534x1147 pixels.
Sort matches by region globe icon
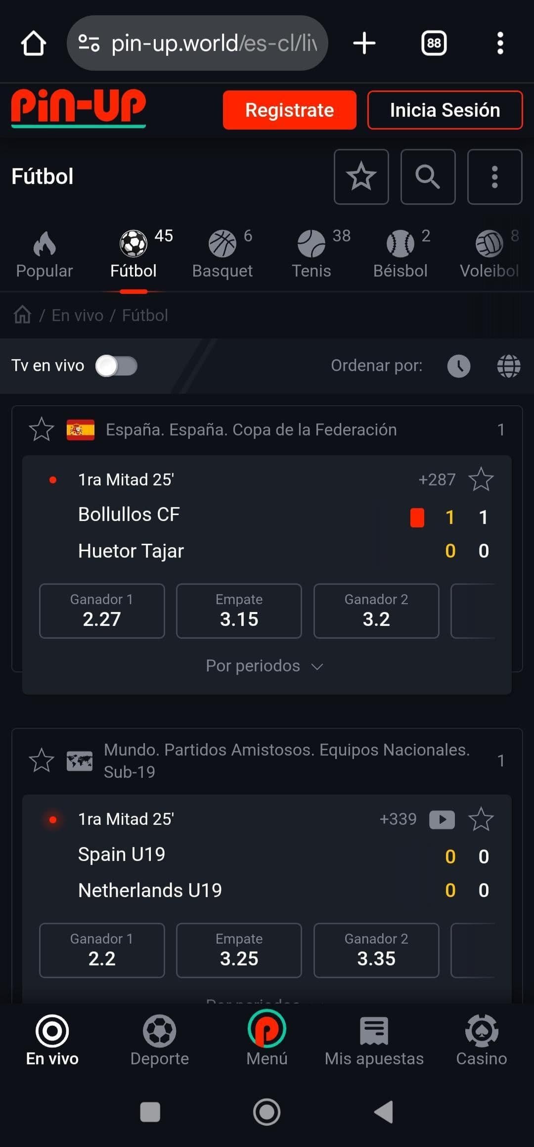click(508, 366)
